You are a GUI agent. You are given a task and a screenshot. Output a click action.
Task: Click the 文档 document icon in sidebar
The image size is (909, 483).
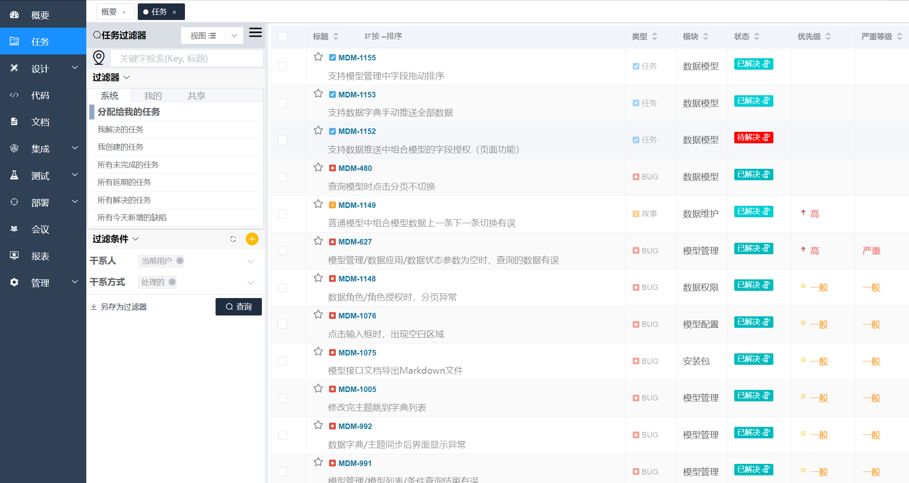tap(14, 122)
